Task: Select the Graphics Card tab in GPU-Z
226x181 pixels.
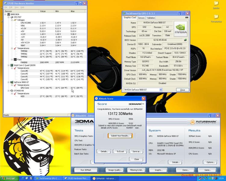Action: point(130,17)
